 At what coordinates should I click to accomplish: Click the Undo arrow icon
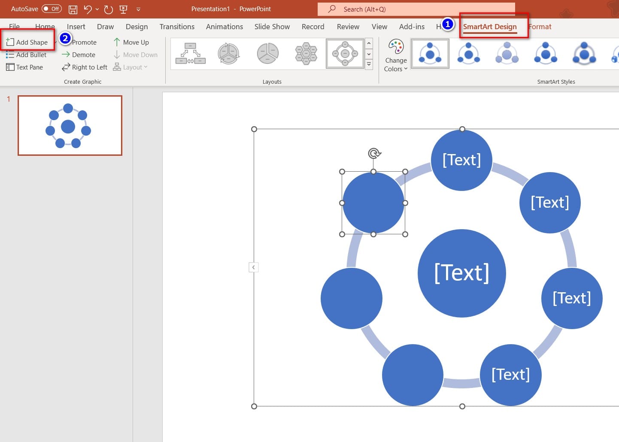coord(88,9)
